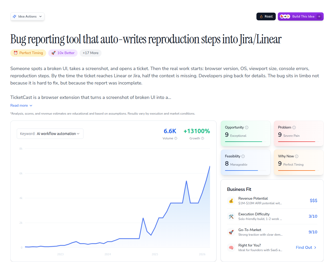
Task: Click the Problem red progress bar
Action: click(297, 142)
